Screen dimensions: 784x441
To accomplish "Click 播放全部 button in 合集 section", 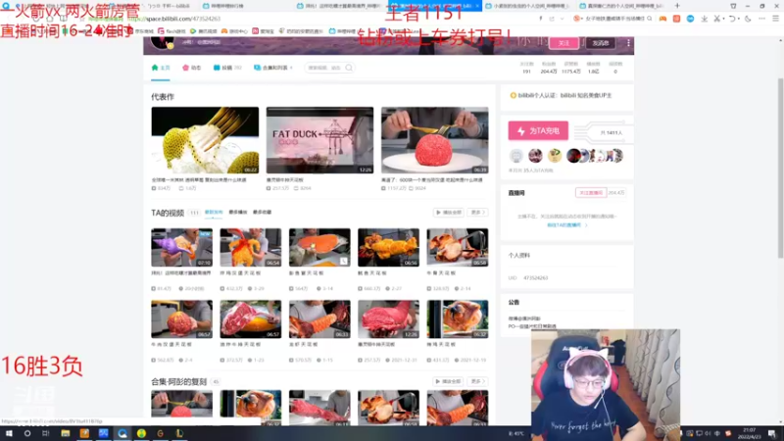I will (449, 381).
